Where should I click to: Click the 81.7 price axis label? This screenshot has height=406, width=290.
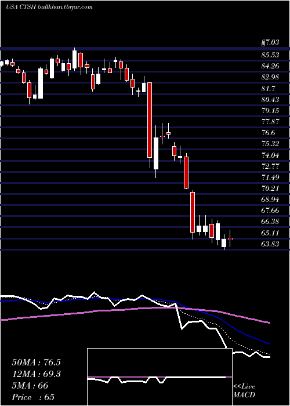[268, 88]
